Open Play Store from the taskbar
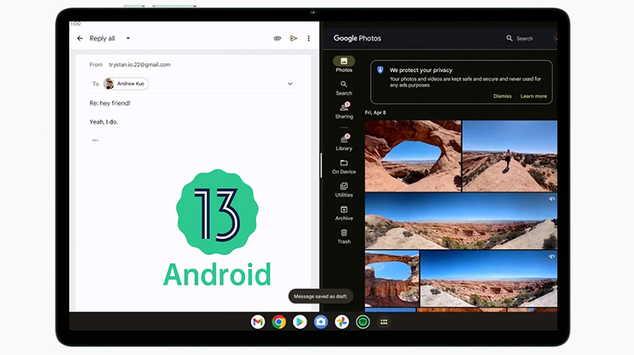The width and height of the screenshot is (634, 355). click(300, 322)
